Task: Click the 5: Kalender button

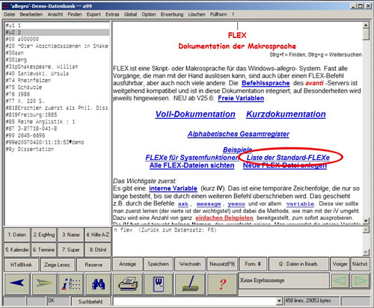Action: tap(17, 250)
